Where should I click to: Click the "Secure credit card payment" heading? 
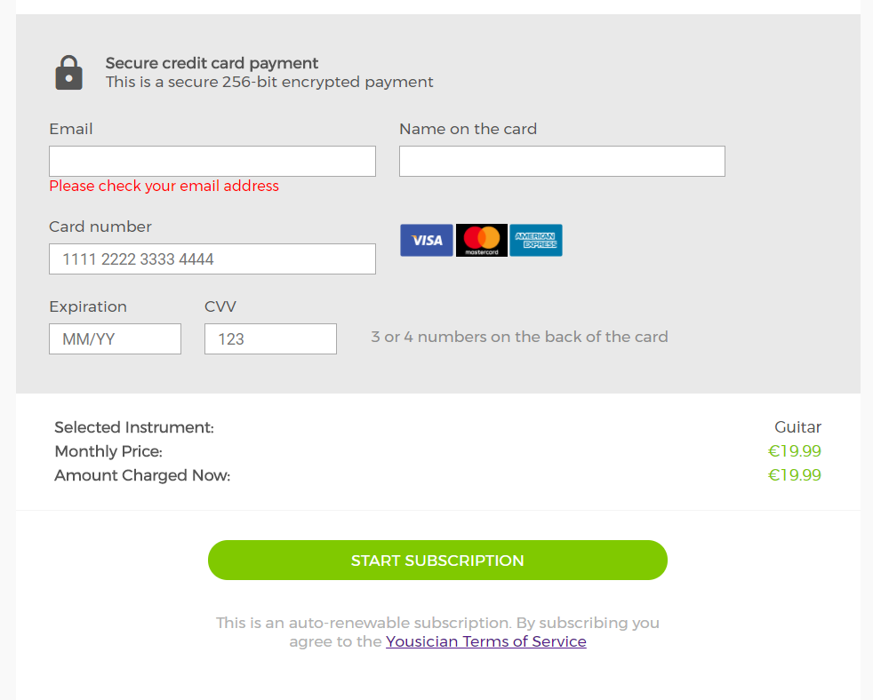(x=212, y=63)
